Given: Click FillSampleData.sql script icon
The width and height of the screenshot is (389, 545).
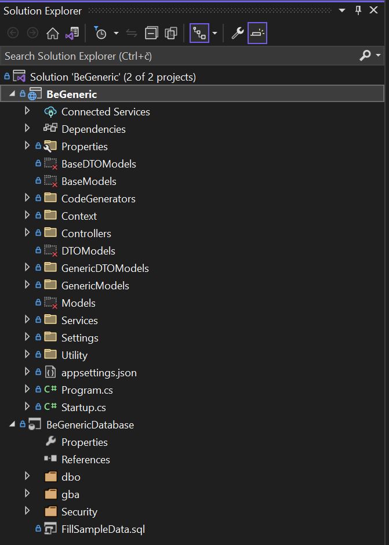Looking at the screenshot, I should pyautogui.click(x=50, y=529).
